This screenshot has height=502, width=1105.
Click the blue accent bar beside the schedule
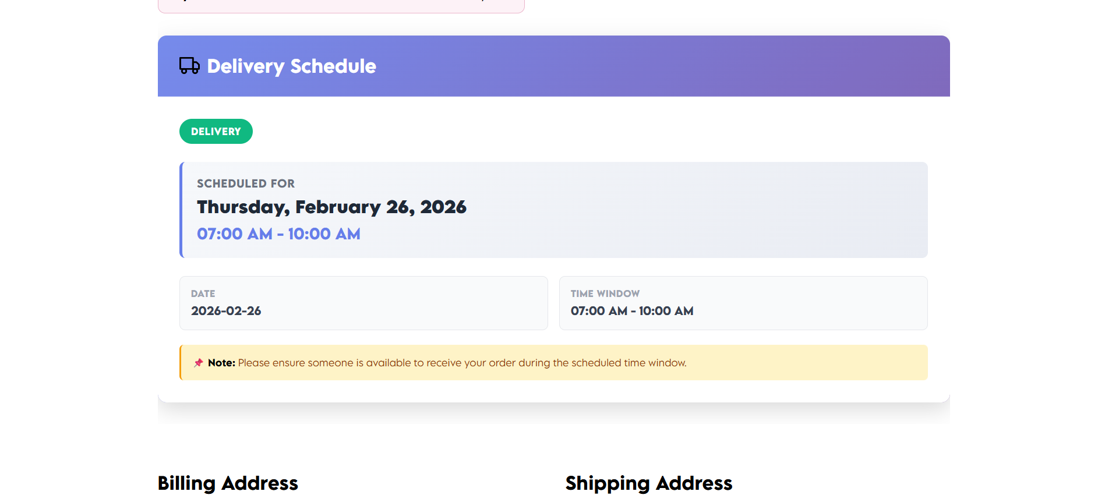pyautogui.click(x=181, y=210)
